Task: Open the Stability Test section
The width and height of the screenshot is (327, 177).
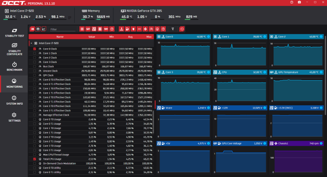Action: 14,33
